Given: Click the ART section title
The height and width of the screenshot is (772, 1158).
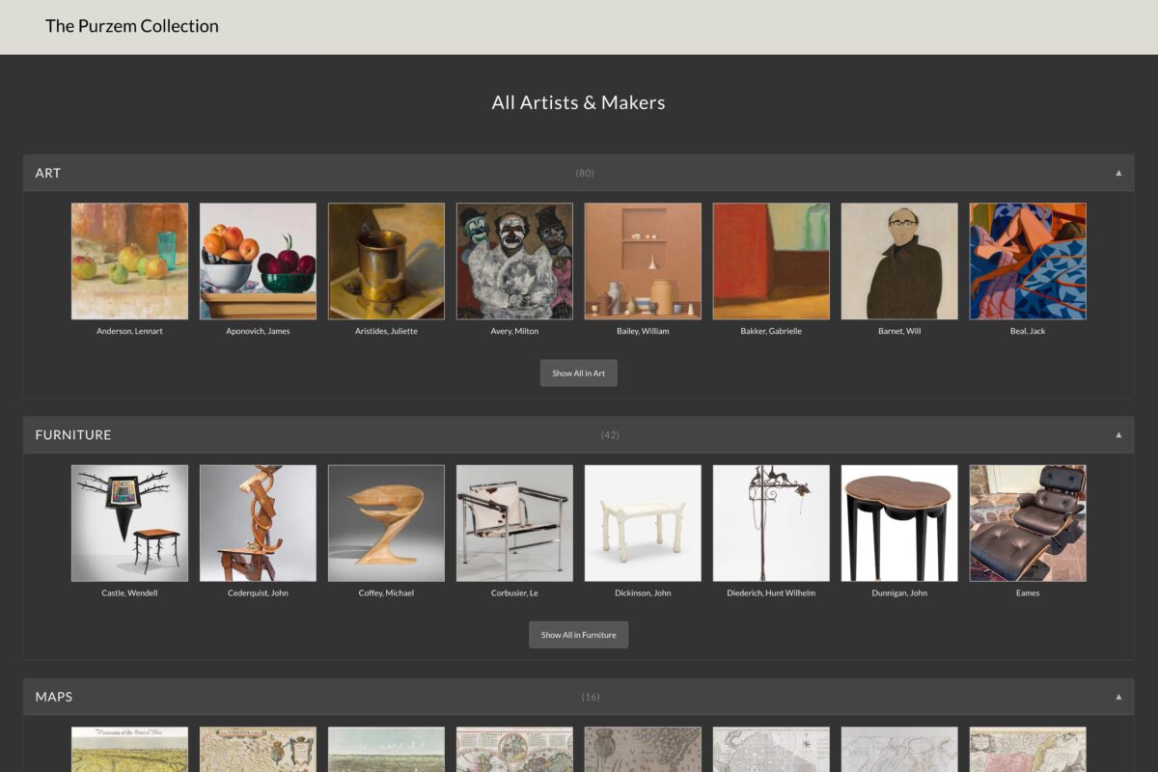Looking at the screenshot, I should (48, 173).
